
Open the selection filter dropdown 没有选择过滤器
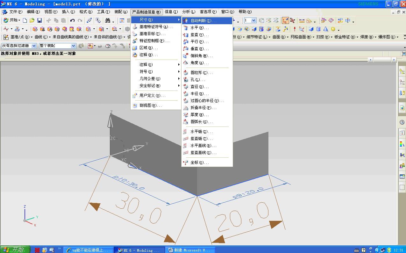19,46
